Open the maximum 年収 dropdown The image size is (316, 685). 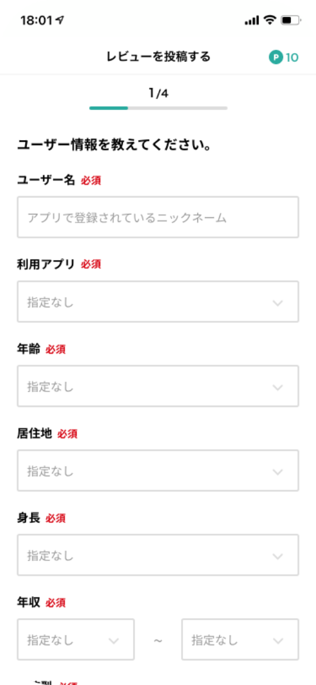[240, 639]
